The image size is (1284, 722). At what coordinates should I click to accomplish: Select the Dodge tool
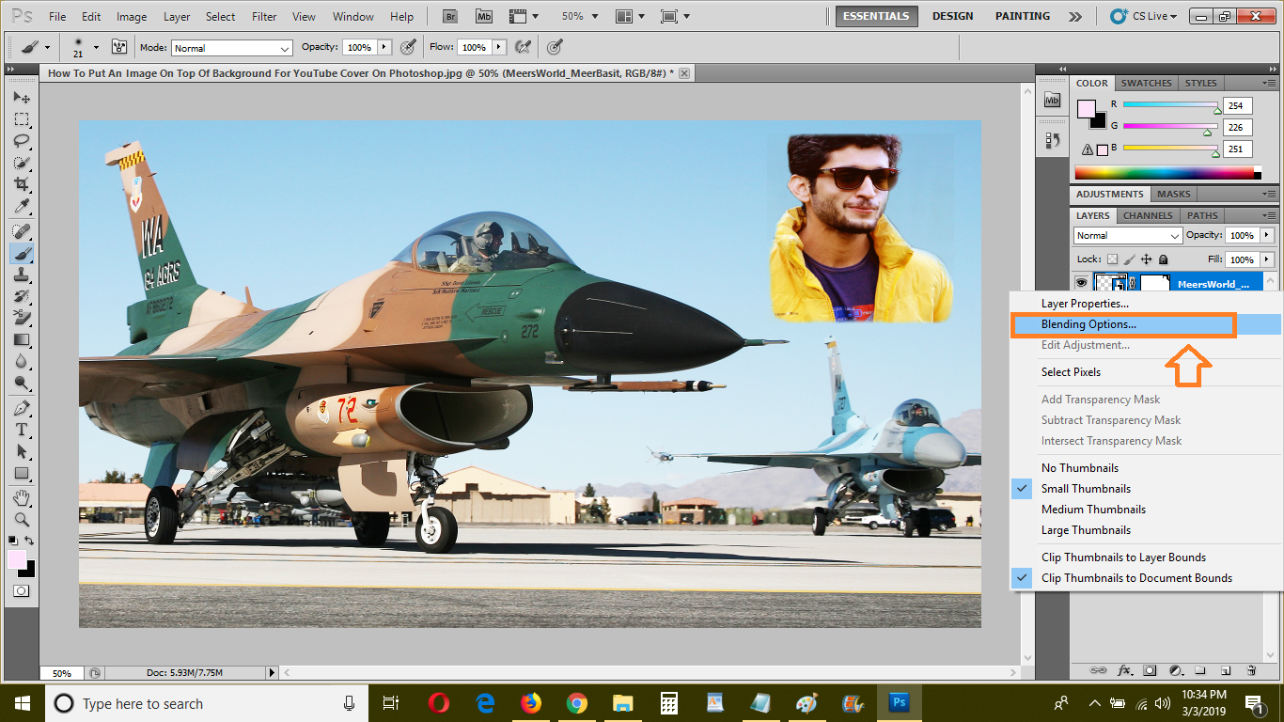pos(22,384)
